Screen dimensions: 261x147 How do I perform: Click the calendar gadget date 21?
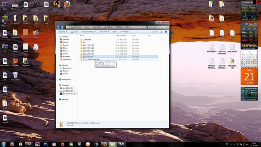pos(249,77)
